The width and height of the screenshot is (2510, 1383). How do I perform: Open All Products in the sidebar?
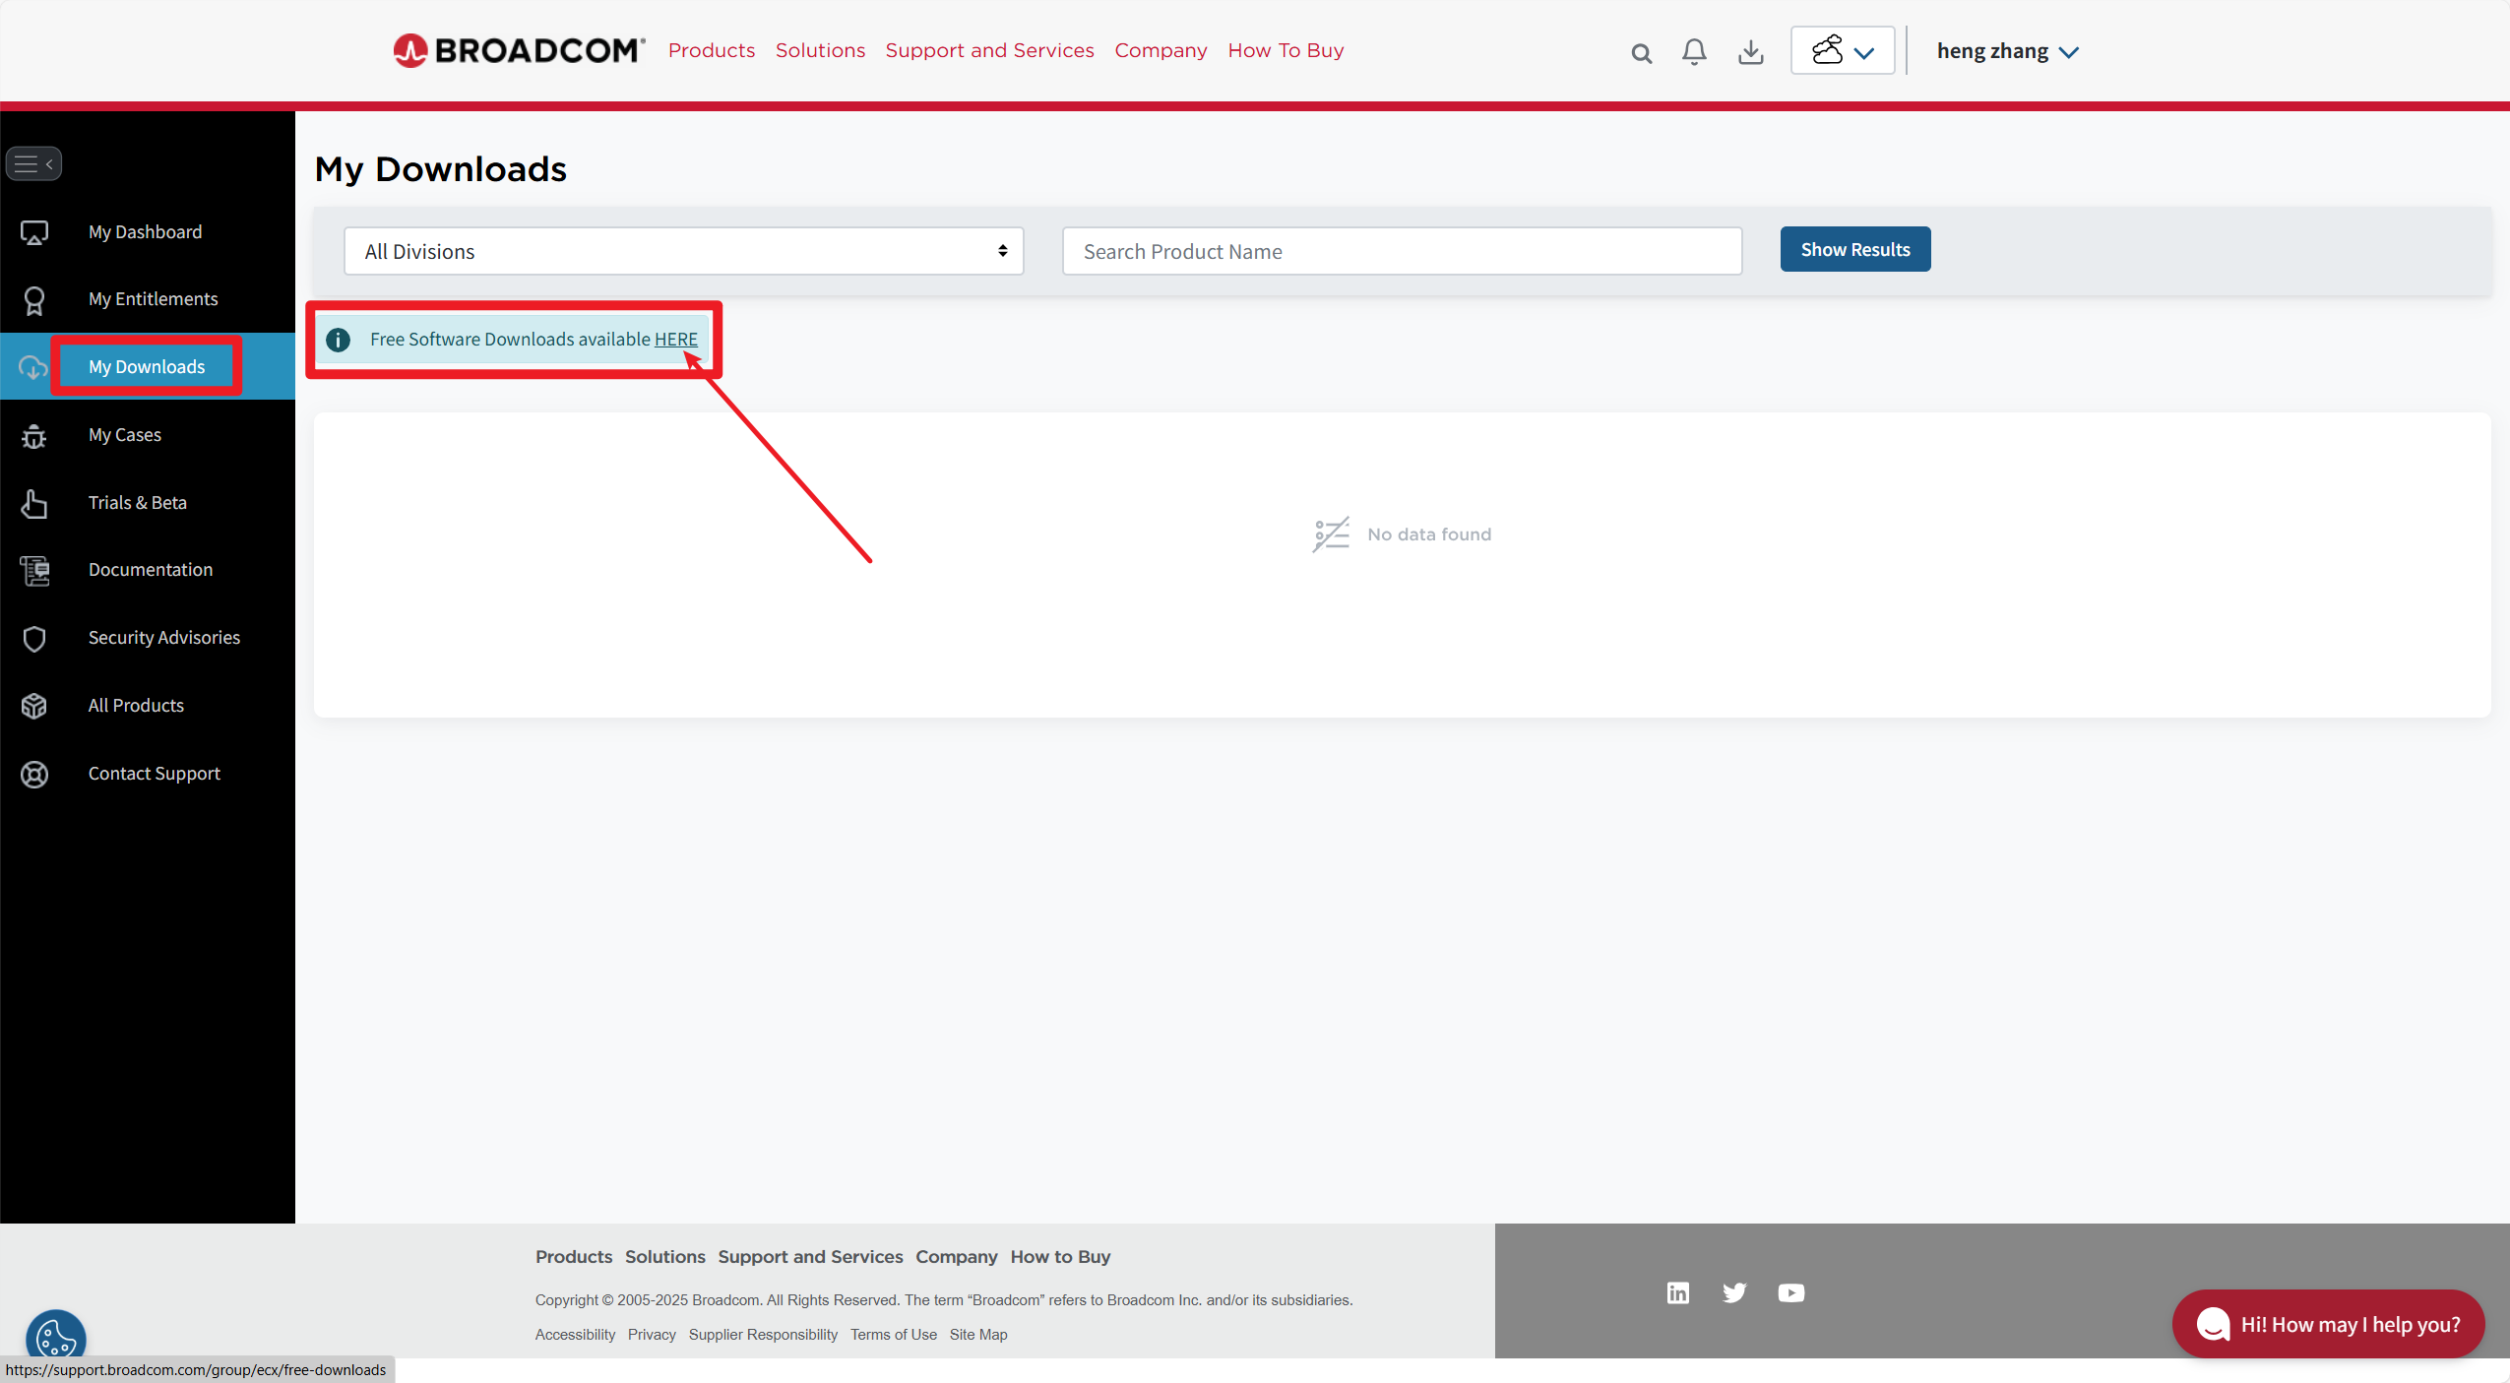(136, 706)
